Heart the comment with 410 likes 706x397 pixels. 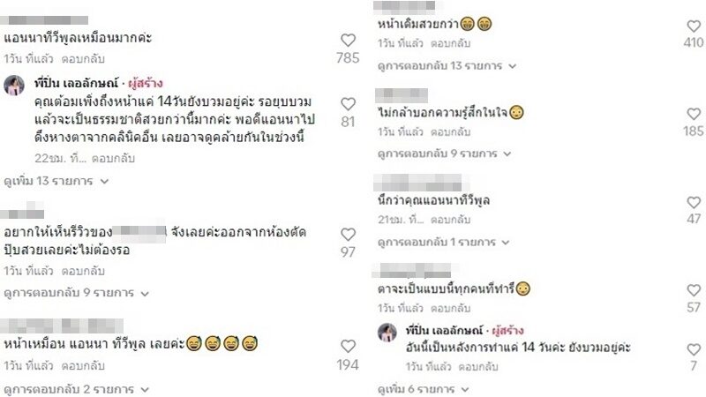point(694,26)
